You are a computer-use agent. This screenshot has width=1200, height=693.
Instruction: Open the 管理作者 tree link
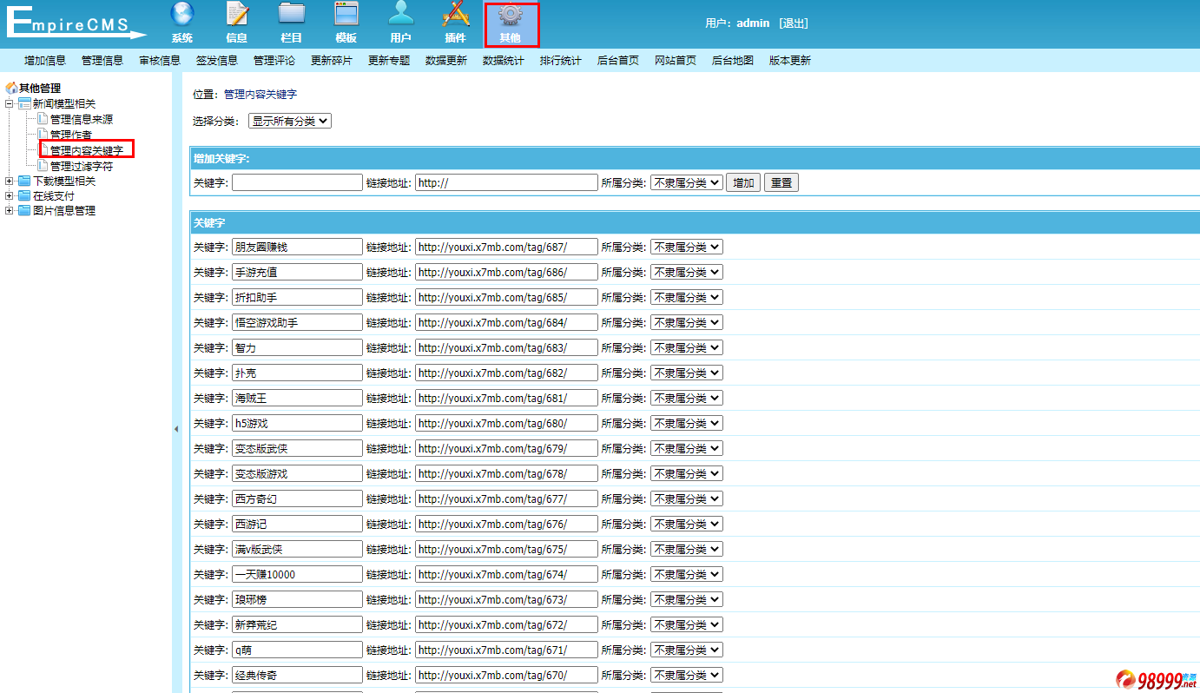pyautogui.click(x=71, y=135)
